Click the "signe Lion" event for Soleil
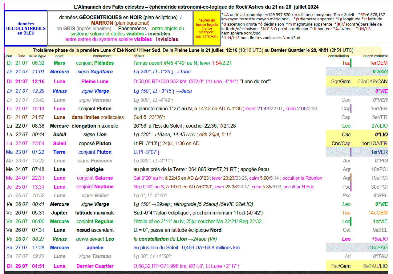The width and height of the screenshot is (393, 274). [95, 134]
